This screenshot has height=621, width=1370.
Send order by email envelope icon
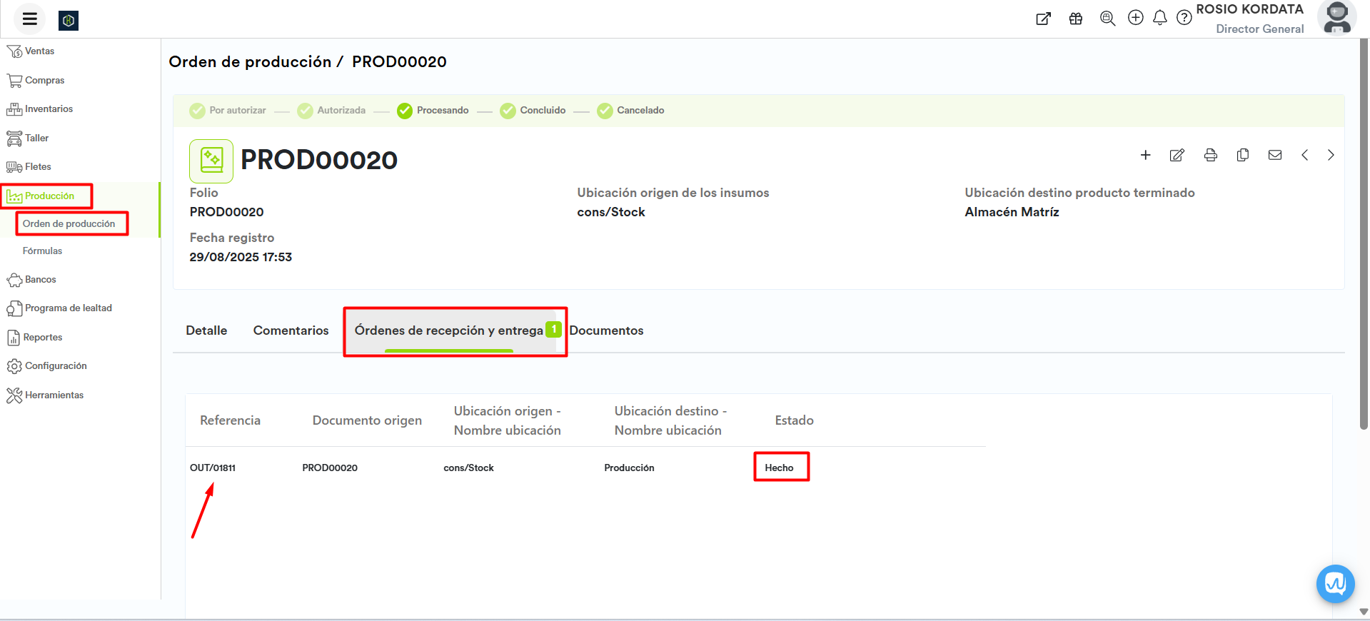[x=1274, y=155]
